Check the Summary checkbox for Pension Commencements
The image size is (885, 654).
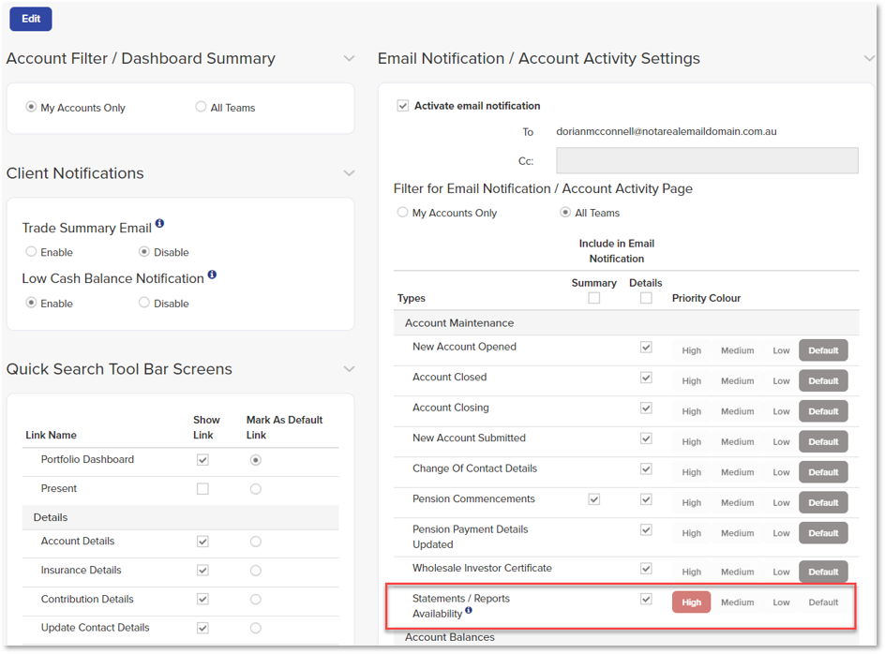pos(593,502)
